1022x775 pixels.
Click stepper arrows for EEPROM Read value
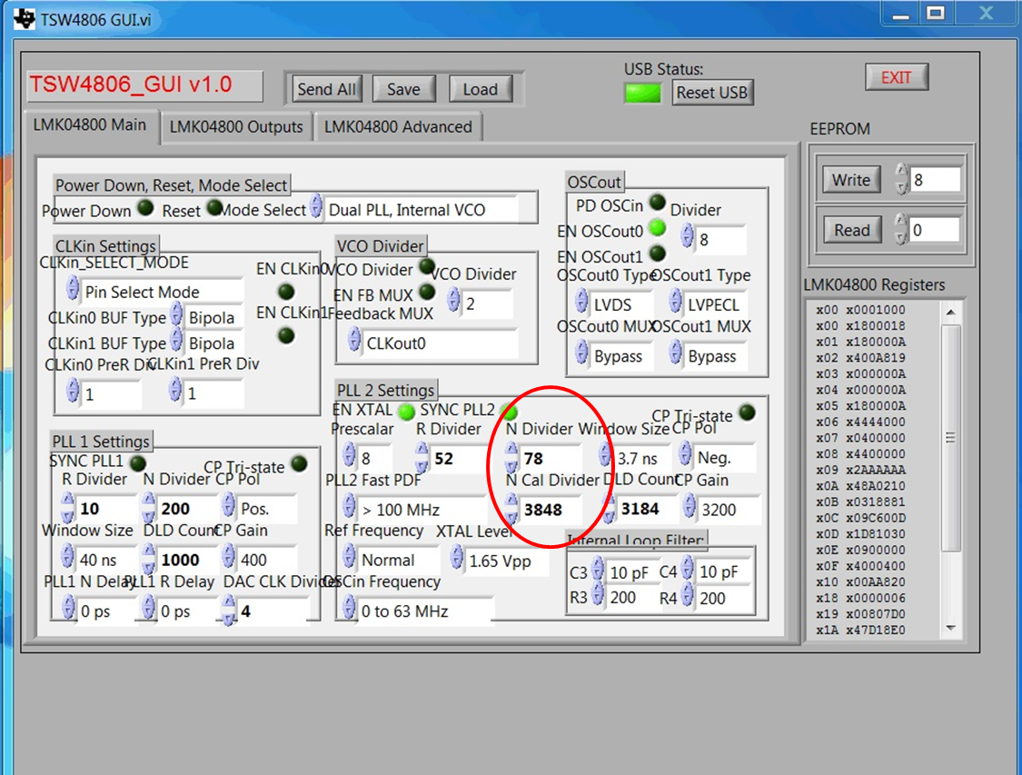tap(900, 229)
